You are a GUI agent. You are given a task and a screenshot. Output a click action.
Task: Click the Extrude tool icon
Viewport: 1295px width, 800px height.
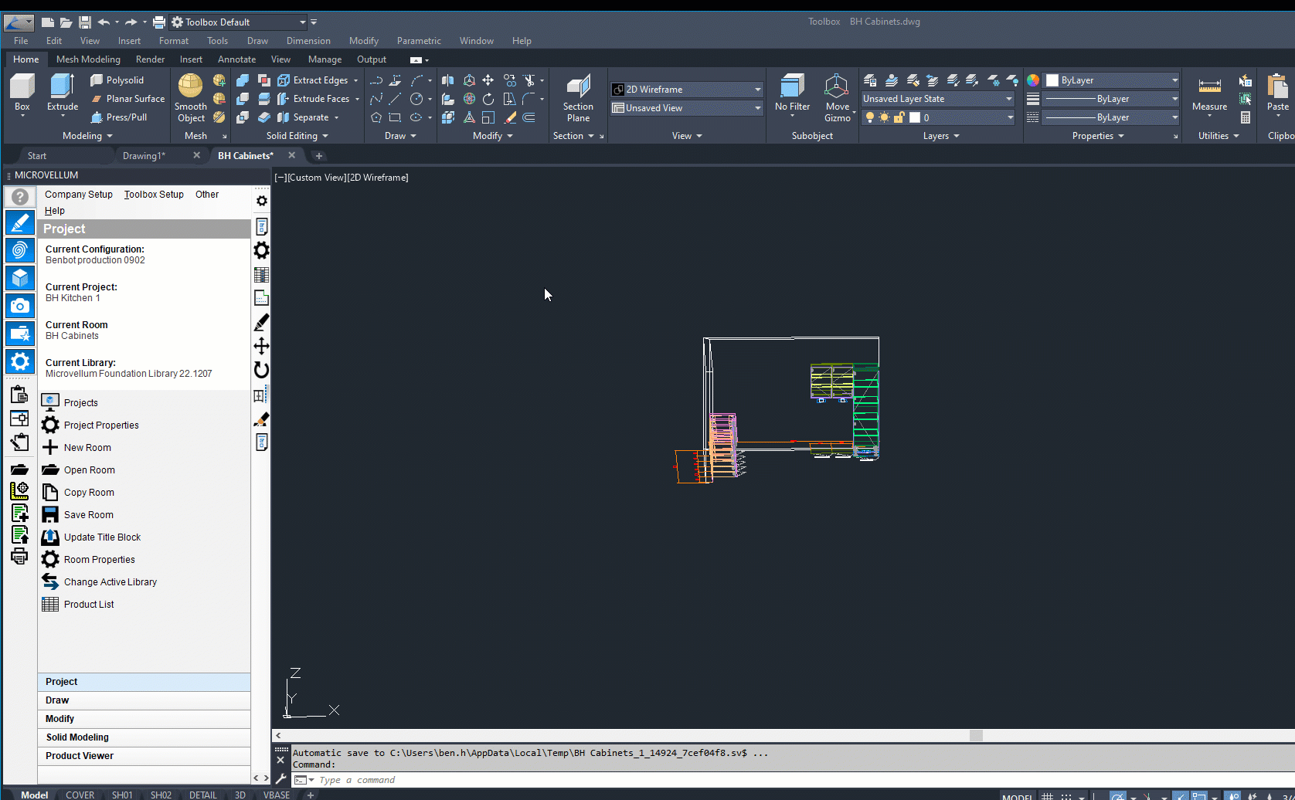(62, 87)
